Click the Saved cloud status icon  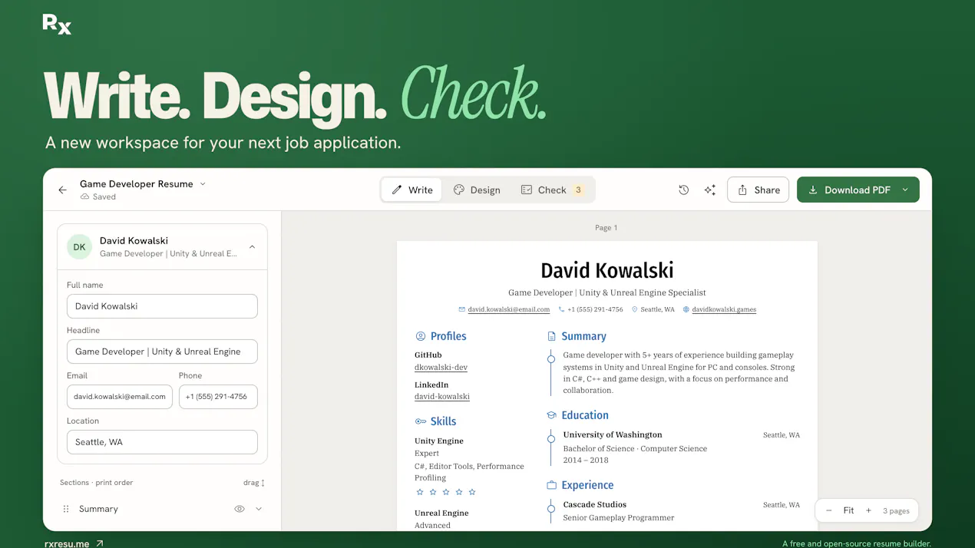[84, 197]
